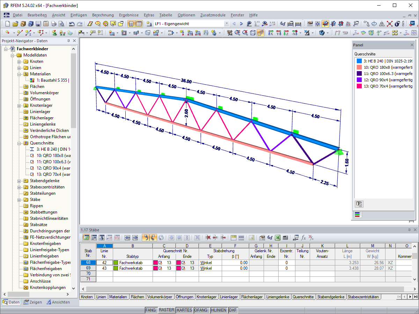The image size is (419, 314).
Task: Collapse the Querschnitte tree node
Action: tap(19, 143)
